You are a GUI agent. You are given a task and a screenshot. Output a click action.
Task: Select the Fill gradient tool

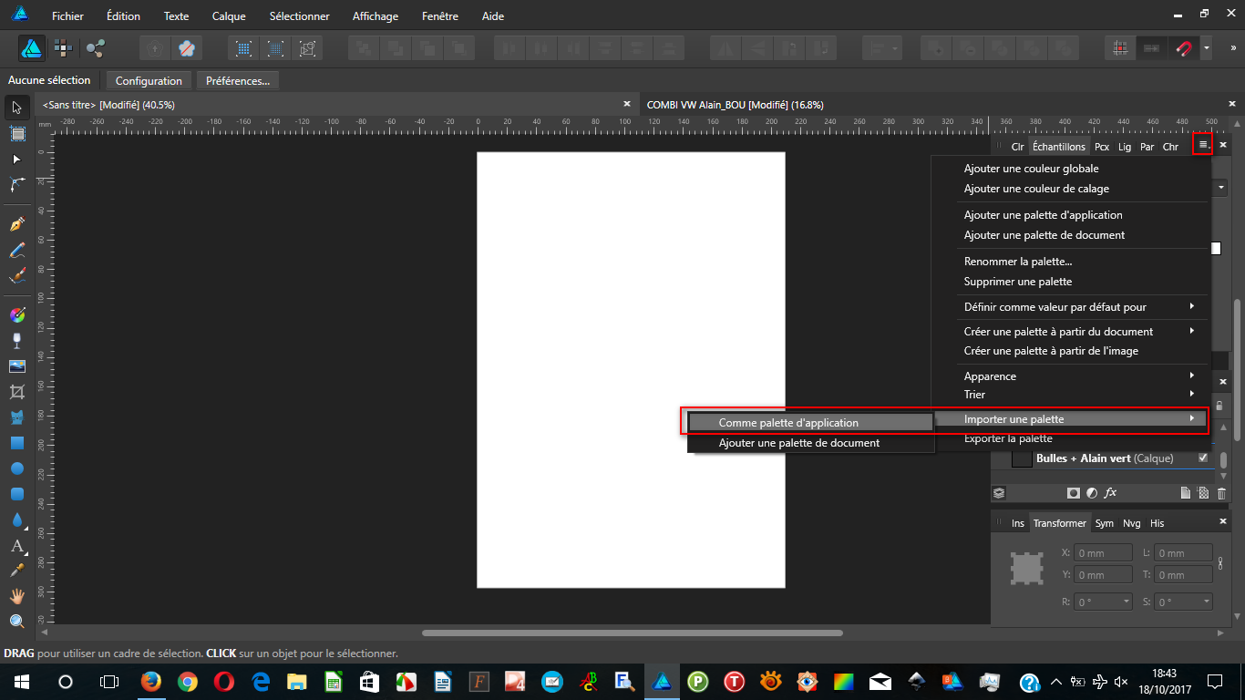(x=16, y=314)
